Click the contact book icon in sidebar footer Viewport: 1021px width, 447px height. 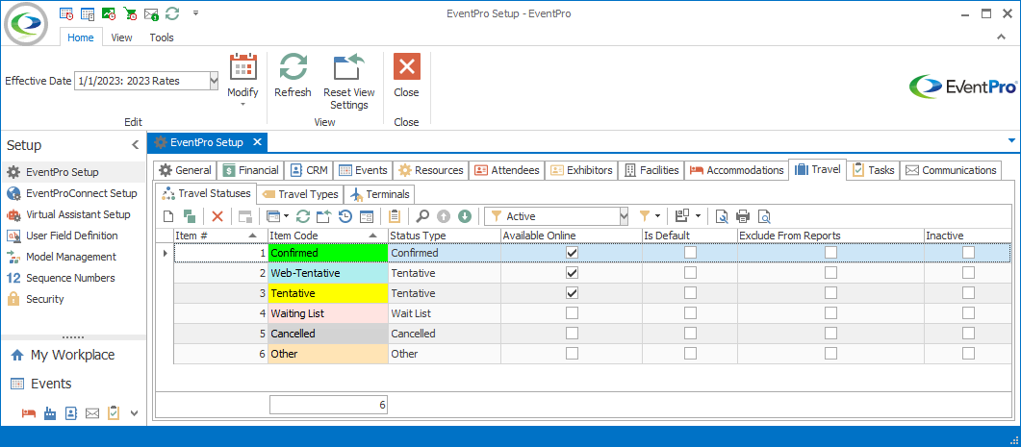pyautogui.click(x=71, y=412)
